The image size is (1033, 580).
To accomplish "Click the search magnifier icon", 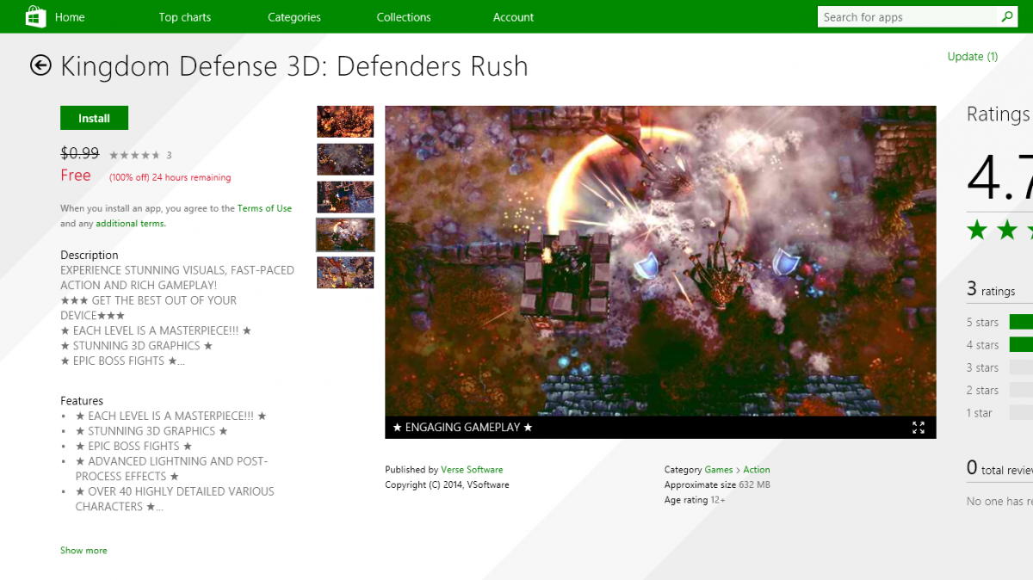I will tap(1006, 16).
